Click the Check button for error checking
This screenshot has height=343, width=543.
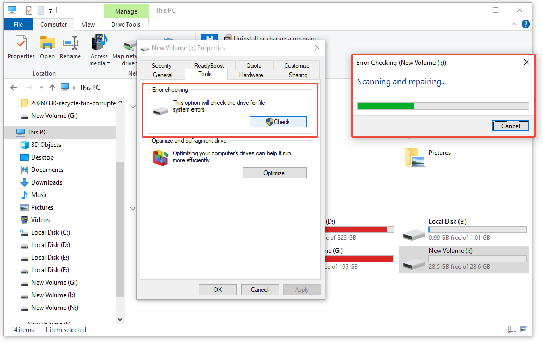(x=278, y=121)
